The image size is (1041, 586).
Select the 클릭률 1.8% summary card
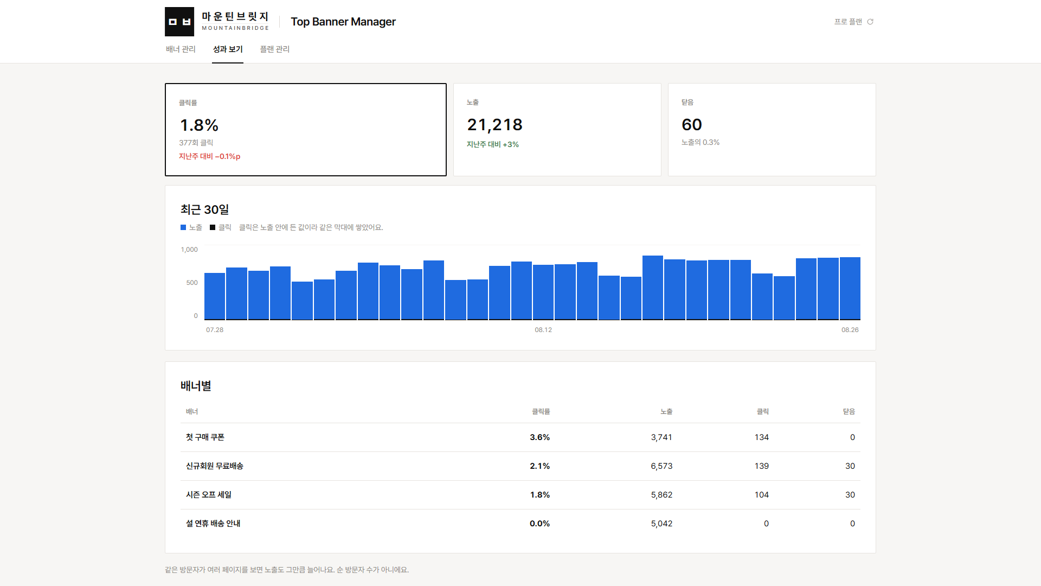pyautogui.click(x=306, y=130)
